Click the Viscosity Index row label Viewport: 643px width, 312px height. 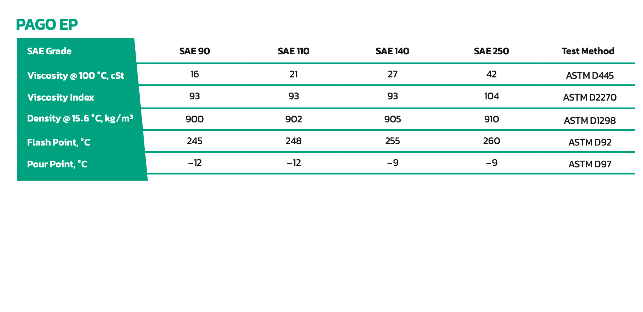pos(61,97)
